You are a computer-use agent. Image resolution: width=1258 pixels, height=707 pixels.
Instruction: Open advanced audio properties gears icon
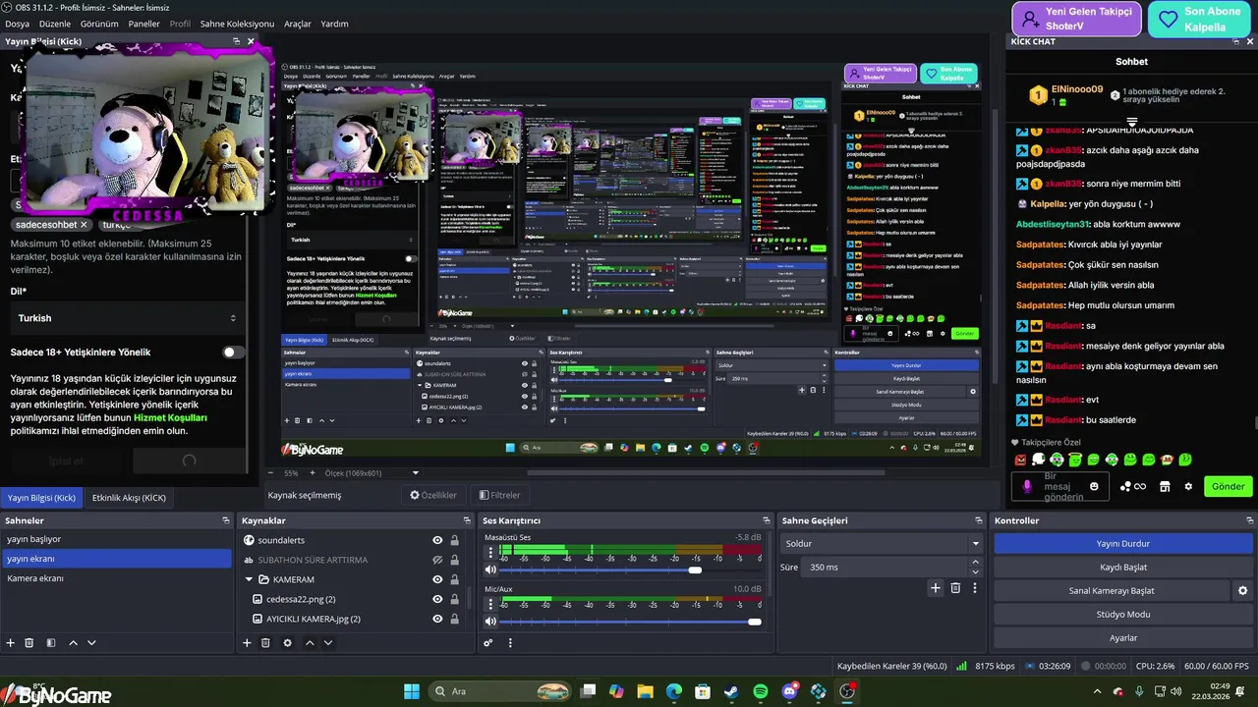[x=488, y=642]
